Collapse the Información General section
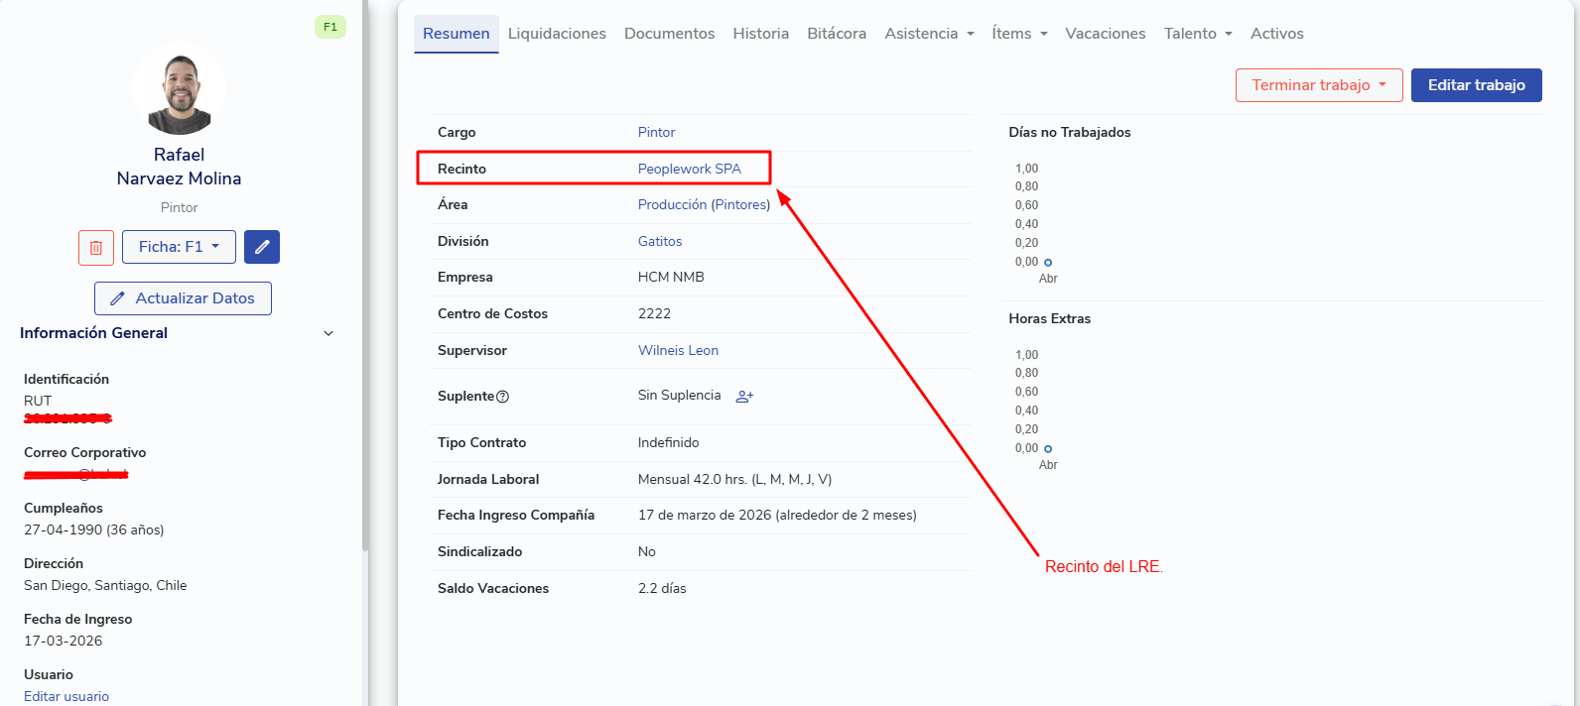This screenshot has height=706, width=1580. tap(329, 333)
